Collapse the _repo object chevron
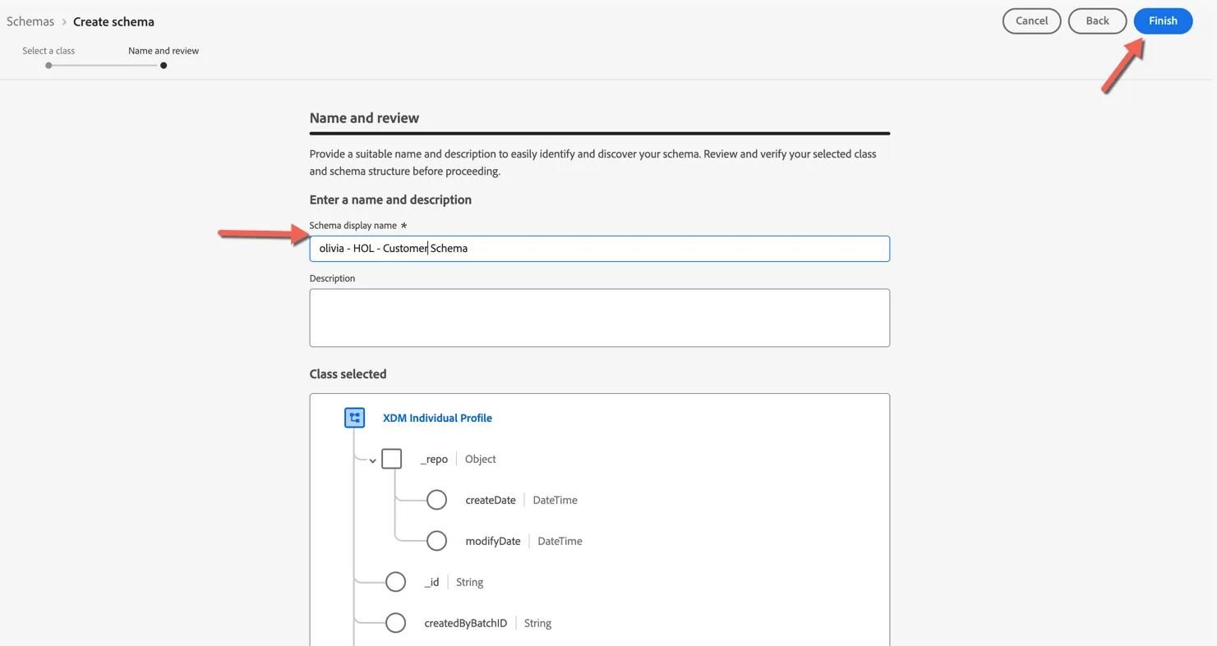The image size is (1217, 646). click(x=372, y=460)
